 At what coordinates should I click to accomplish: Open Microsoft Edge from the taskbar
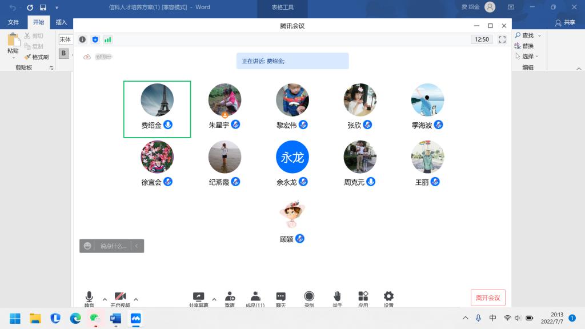click(75, 318)
